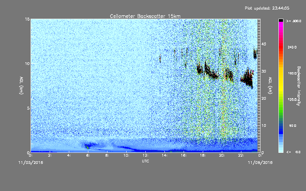This screenshot has width=306, height=191.
Task: Click the colorbar value 120.0
Action: [292, 100]
